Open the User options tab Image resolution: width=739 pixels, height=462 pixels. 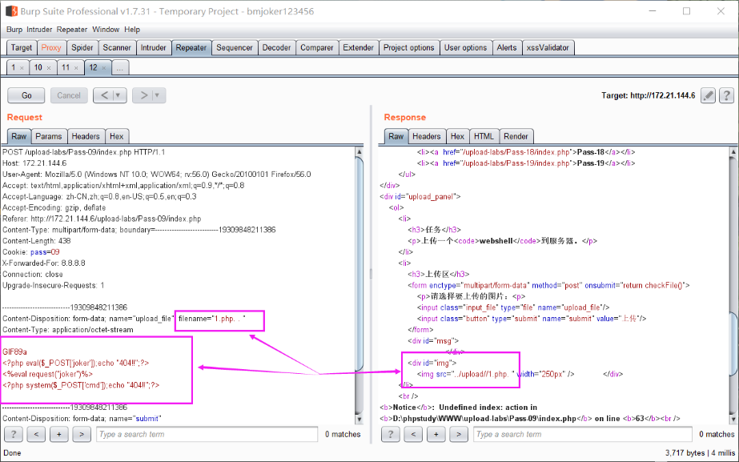click(x=465, y=47)
